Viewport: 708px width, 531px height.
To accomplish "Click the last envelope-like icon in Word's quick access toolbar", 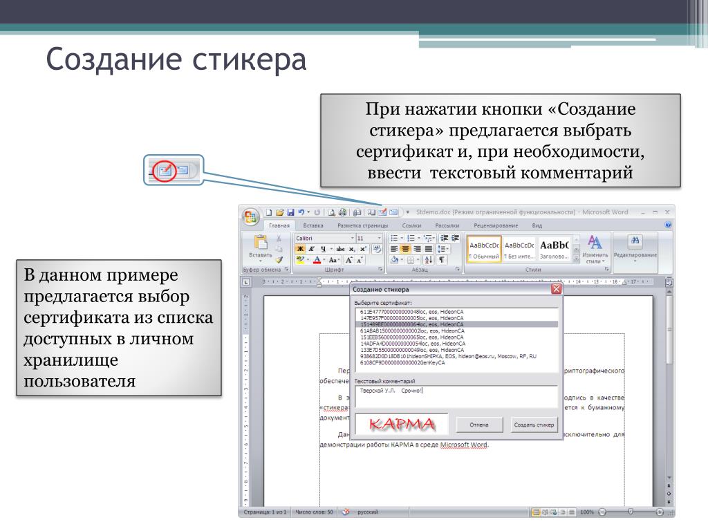I will (393, 212).
